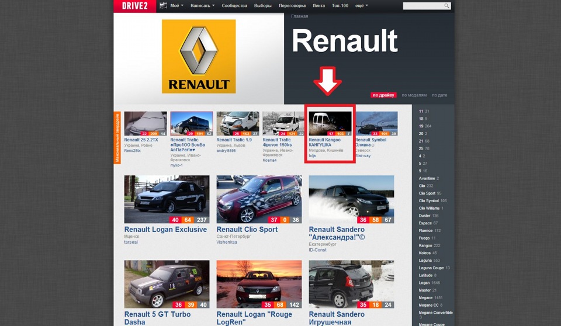The width and height of the screenshot is (561, 326).
Task: Select Clio Sport in model list
Action: pyautogui.click(x=427, y=193)
